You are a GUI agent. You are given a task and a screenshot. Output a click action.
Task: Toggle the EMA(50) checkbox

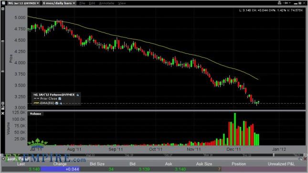coord(57,103)
